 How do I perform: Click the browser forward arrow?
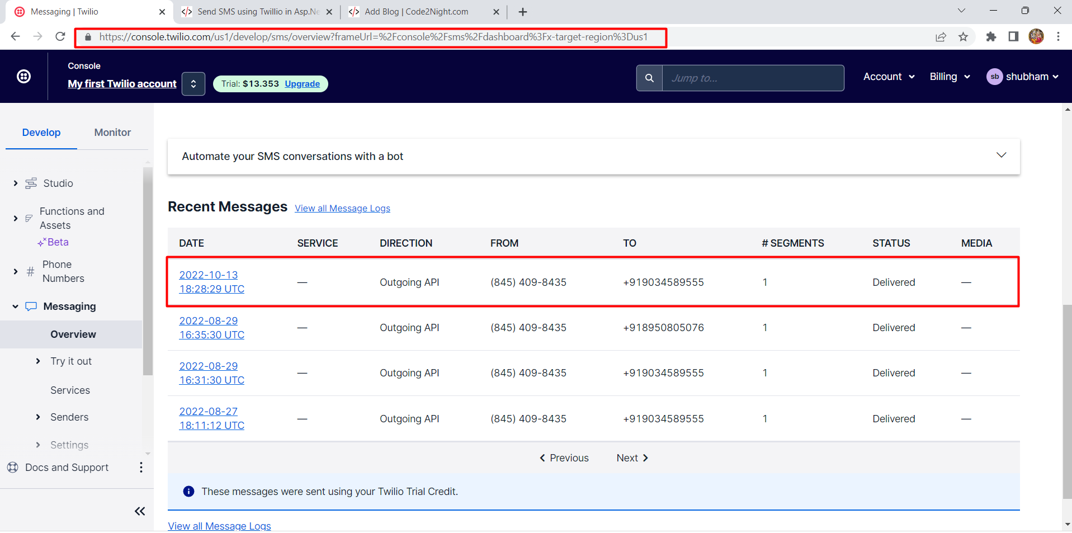coord(38,37)
